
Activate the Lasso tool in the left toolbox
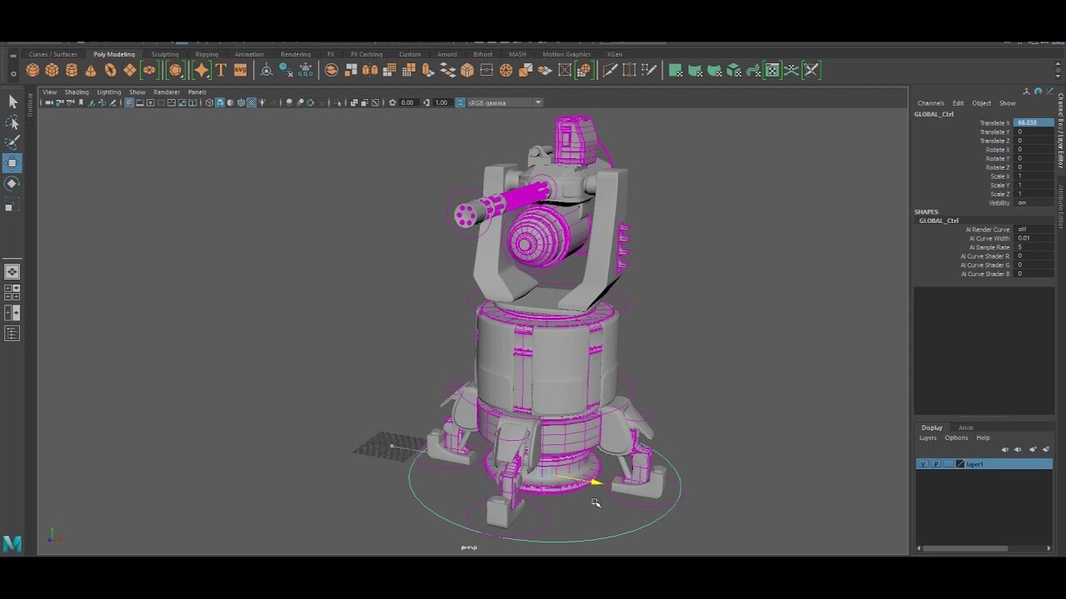click(x=12, y=122)
